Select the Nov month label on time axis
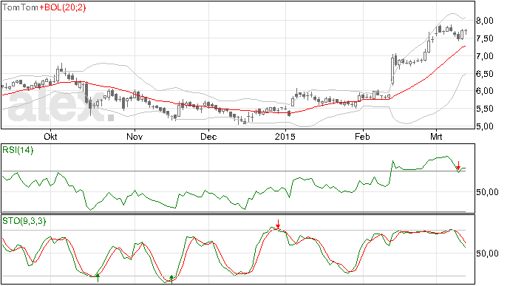The width and height of the screenshot is (510, 286). 135,137
